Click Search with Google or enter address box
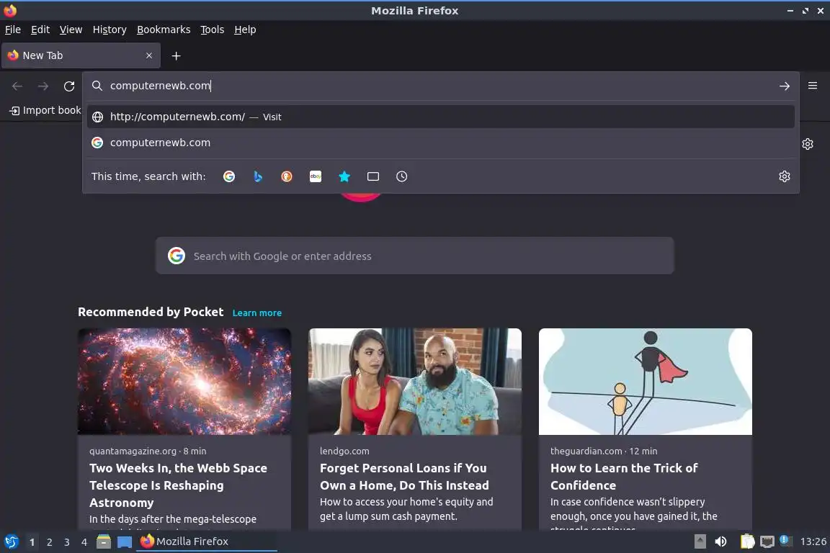Image resolution: width=830 pixels, height=553 pixels. tap(414, 256)
